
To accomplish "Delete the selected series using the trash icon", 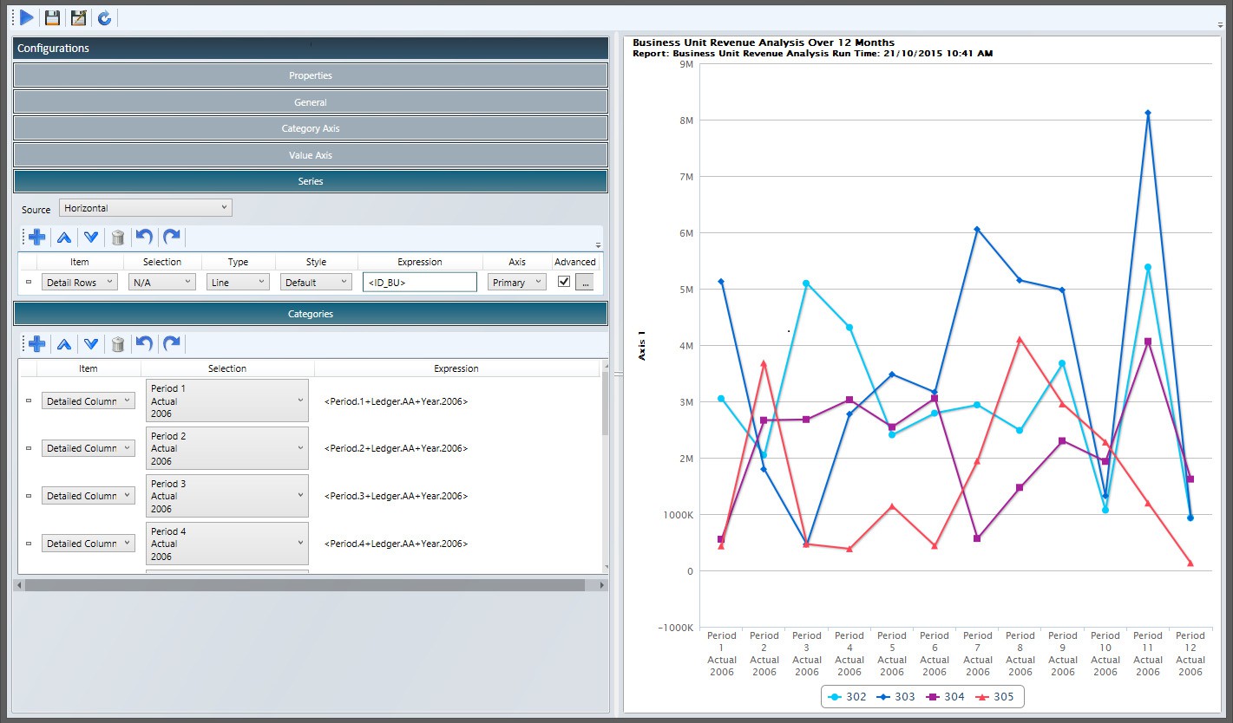I will (x=118, y=238).
